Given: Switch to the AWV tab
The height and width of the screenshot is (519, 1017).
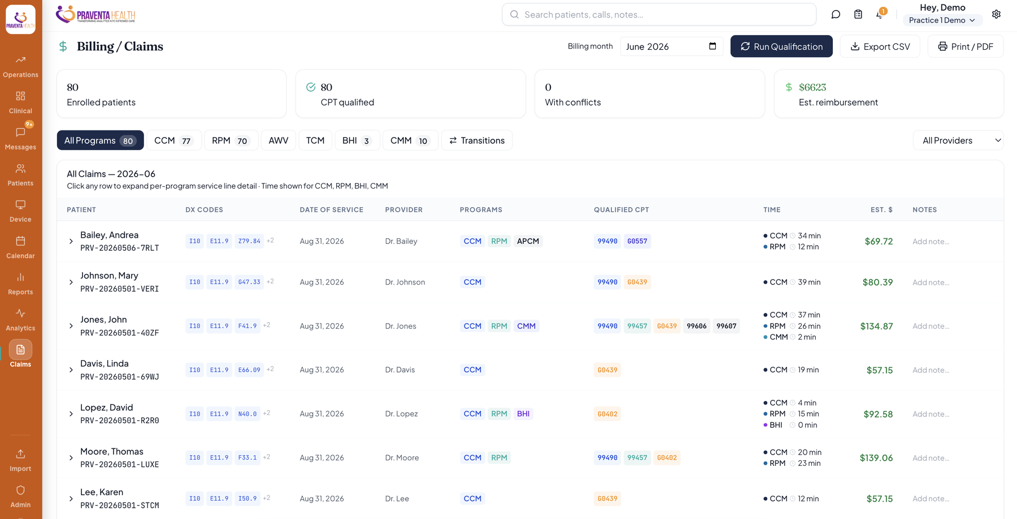Looking at the screenshot, I should pos(278,140).
